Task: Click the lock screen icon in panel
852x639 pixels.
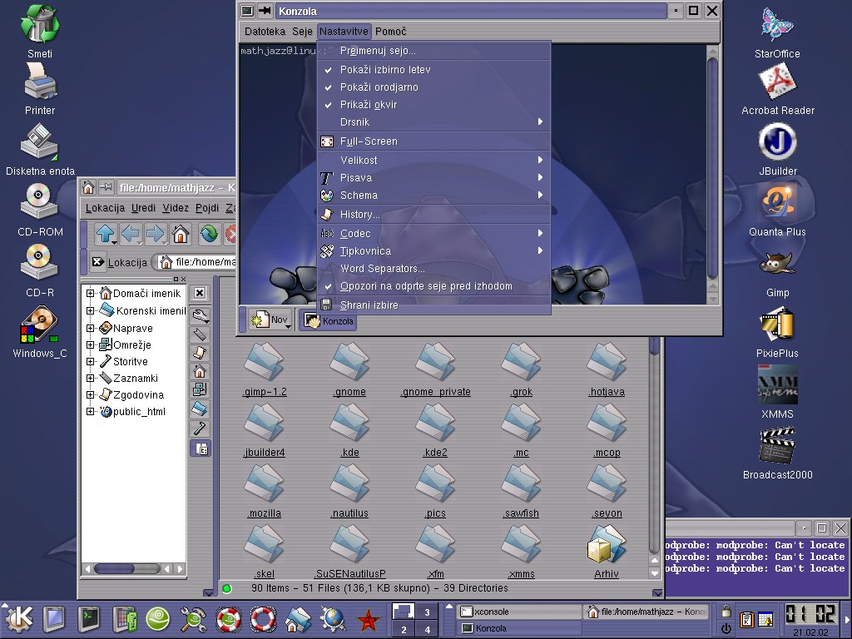Action: pyautogui.click(x=726, y=612)
